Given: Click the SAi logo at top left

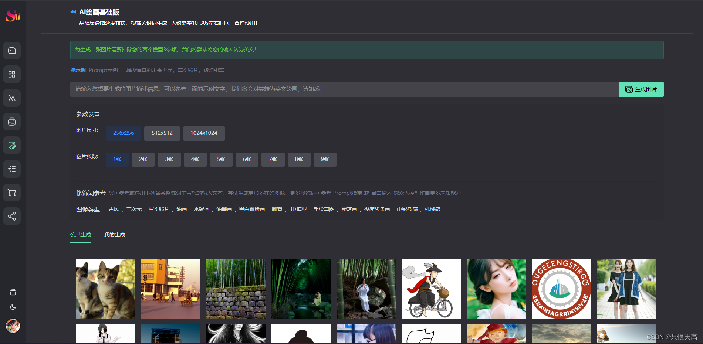Looking at the screenshot, I should pyautogui.click(x=13, y=15).
